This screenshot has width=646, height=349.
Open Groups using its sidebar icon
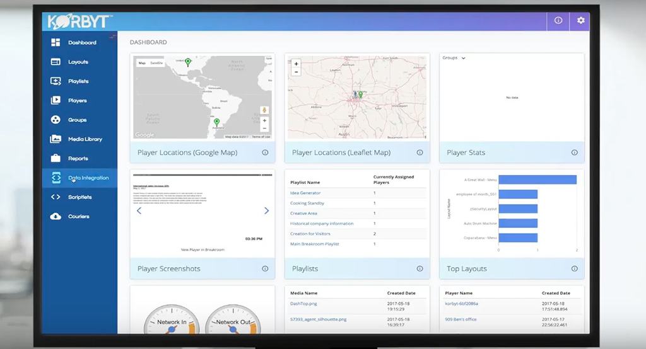[56, 120]
